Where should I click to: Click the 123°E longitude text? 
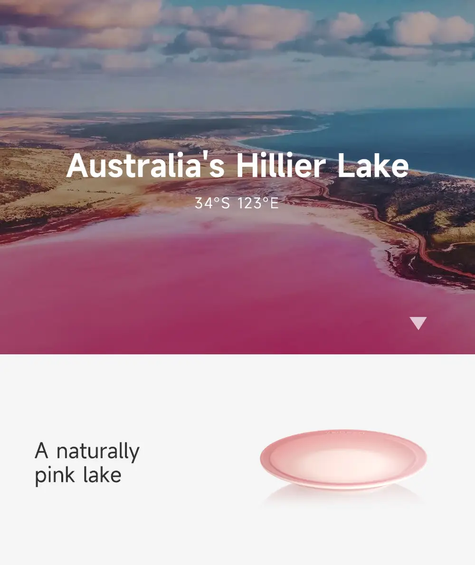(x=258, y=203)
